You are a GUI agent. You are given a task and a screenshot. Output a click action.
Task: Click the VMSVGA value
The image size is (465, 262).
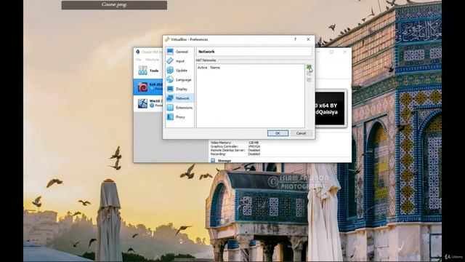point(254,146)
